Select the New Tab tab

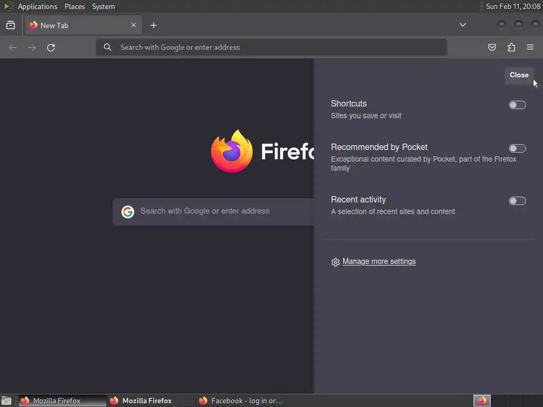point(83,25)
